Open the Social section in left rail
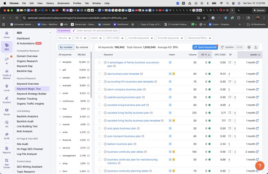268x174 pixels. pyautogui.click(x=7, y=112)
